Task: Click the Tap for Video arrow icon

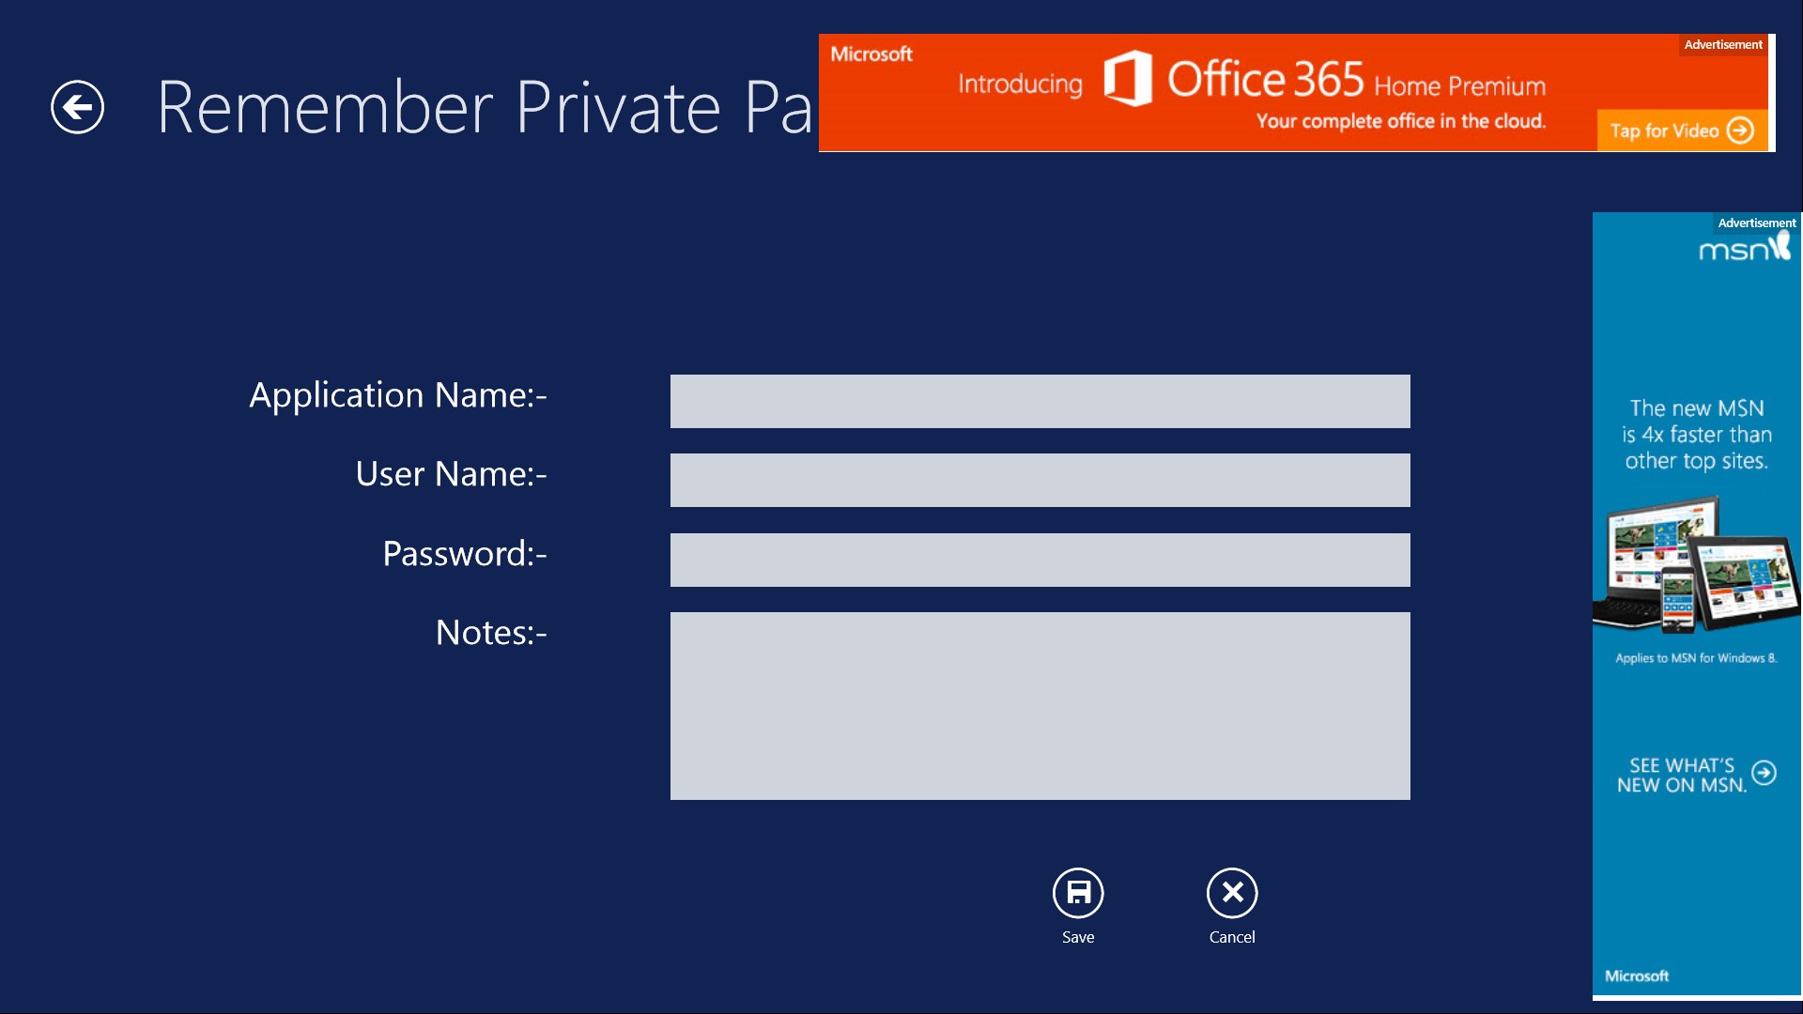Action: pyautogui.click(x=1740, y=131)
